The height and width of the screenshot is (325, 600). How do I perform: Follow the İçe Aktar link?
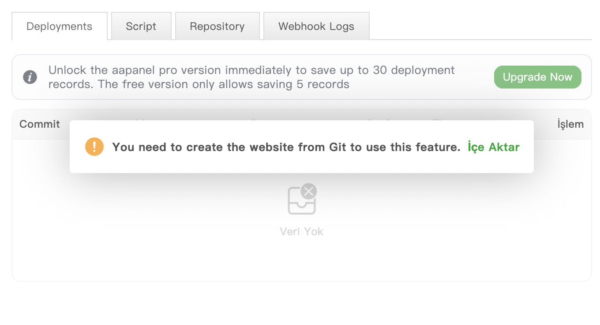tap(494, 147)
